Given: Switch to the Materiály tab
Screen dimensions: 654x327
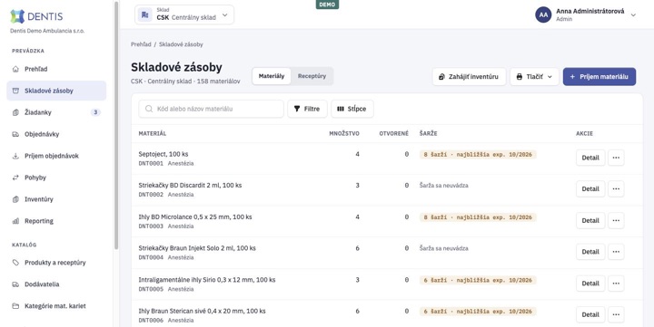Looking at the screenshot, I should tap(272, 76).
